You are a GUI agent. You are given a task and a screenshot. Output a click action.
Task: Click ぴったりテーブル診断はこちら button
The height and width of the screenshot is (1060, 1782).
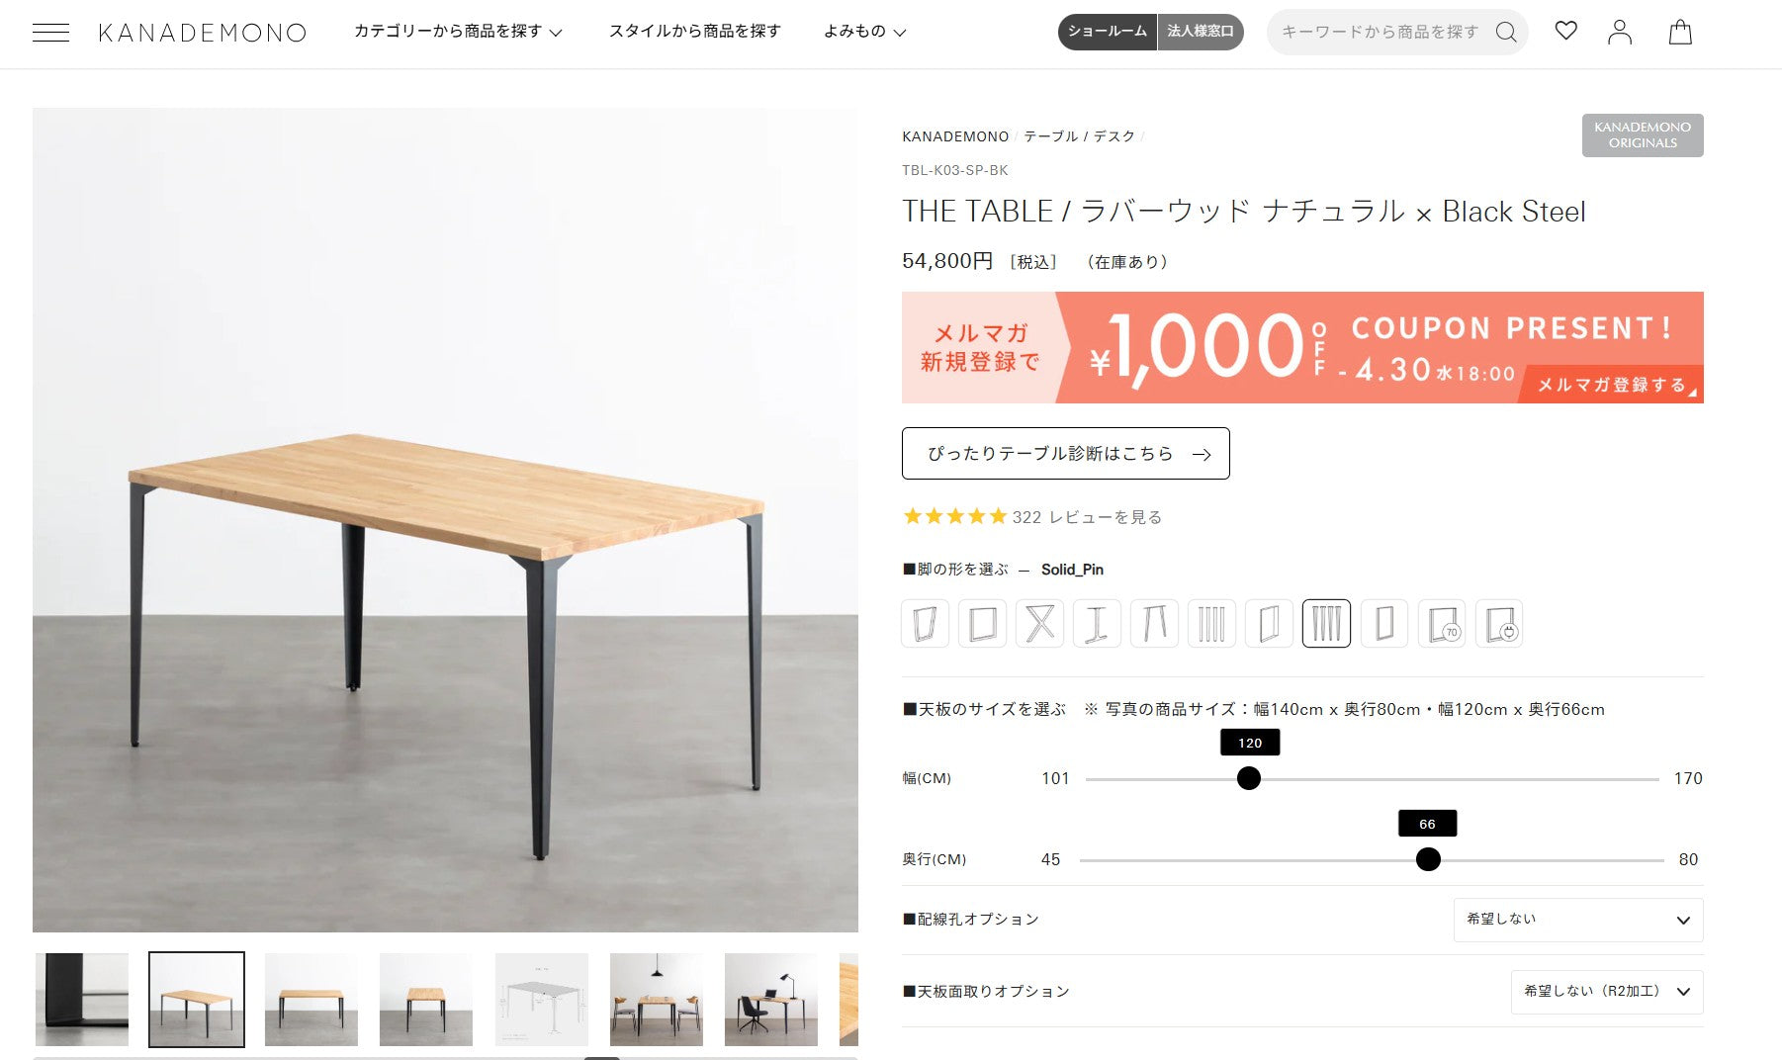(x=1065, y=454)
